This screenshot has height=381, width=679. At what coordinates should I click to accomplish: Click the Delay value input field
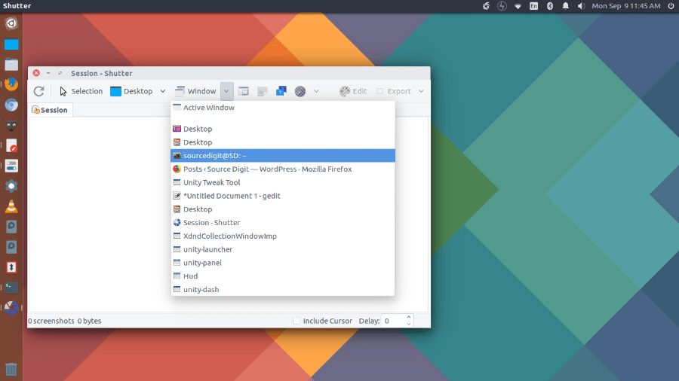tap(393, 321)
